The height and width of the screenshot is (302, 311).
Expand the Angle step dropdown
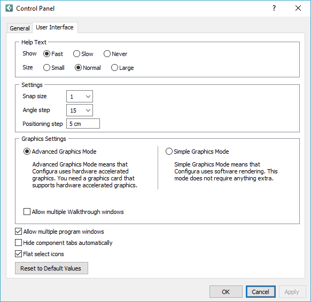(80, 110)
